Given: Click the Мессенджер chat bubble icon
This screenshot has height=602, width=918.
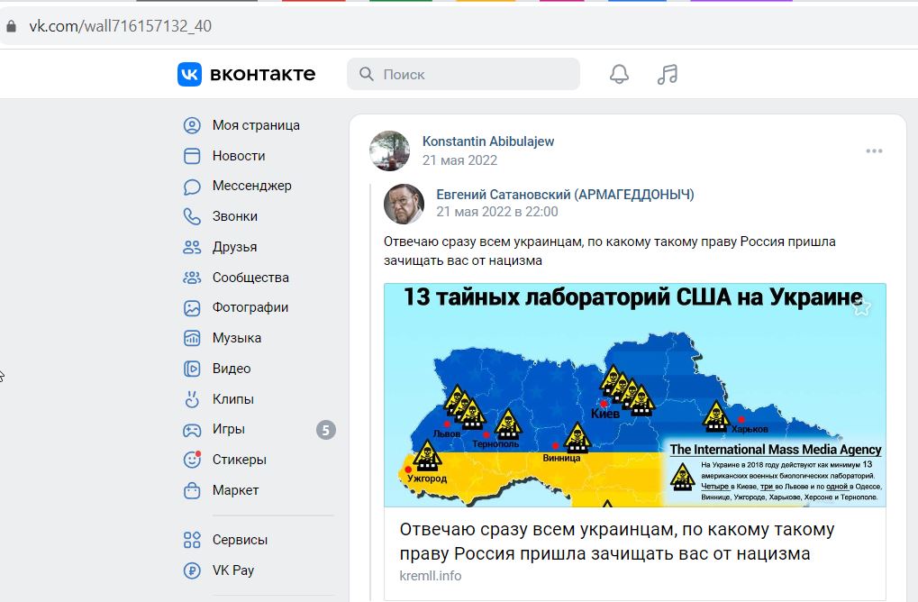Looking at the screenshot, I should [x=192, y=187].
